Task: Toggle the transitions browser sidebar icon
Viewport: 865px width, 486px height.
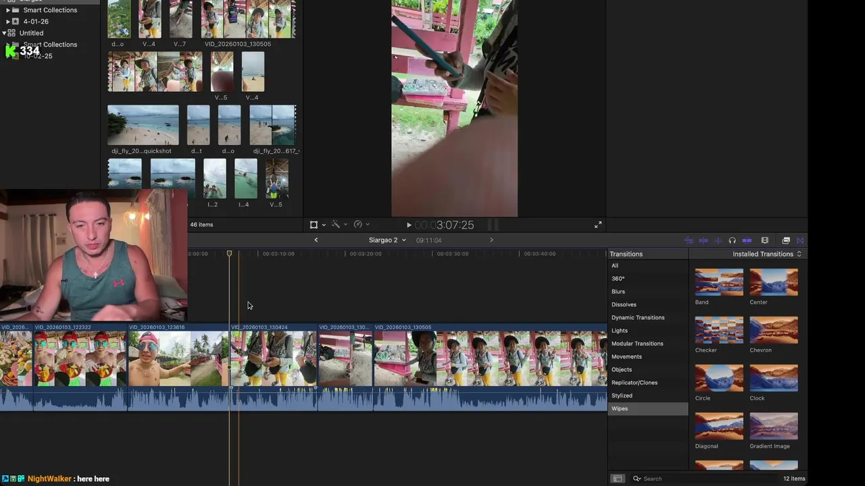Action: (x=617, y=479)
